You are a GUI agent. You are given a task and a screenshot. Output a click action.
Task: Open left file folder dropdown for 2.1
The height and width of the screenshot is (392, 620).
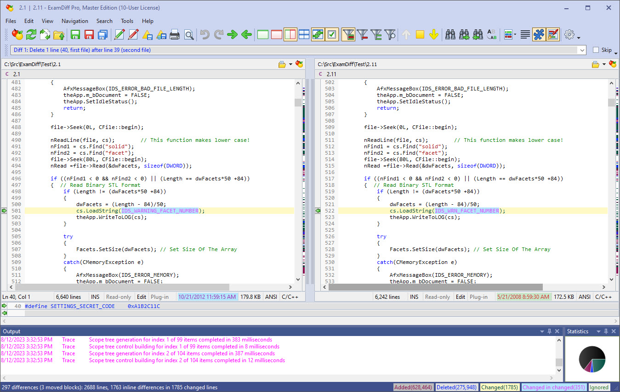click(x=290, y=64)
